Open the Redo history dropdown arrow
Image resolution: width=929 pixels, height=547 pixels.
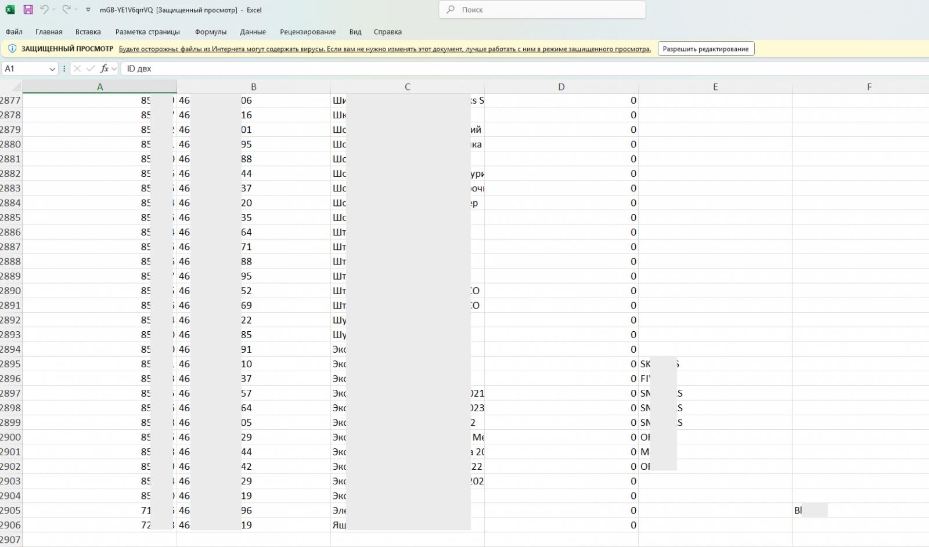click(76, 10)
